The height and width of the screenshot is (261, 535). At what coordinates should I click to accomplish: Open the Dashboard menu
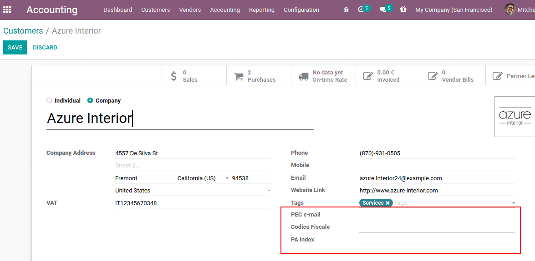coord(118,10)
